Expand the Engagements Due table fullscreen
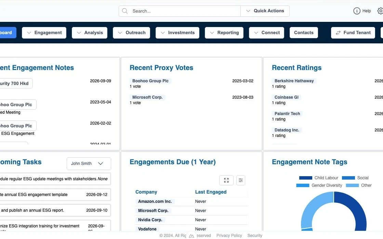 pyautogui.click(x=226, y=180)
